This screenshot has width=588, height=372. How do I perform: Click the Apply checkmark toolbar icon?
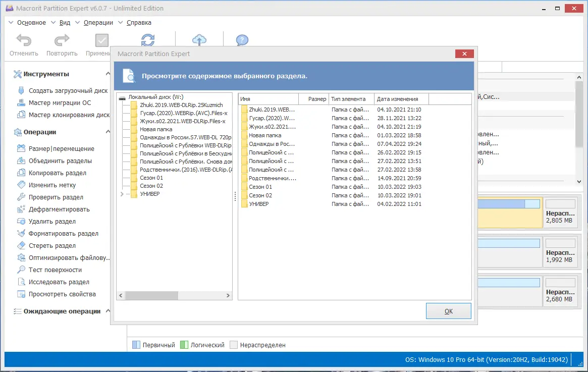click(101, 40)
